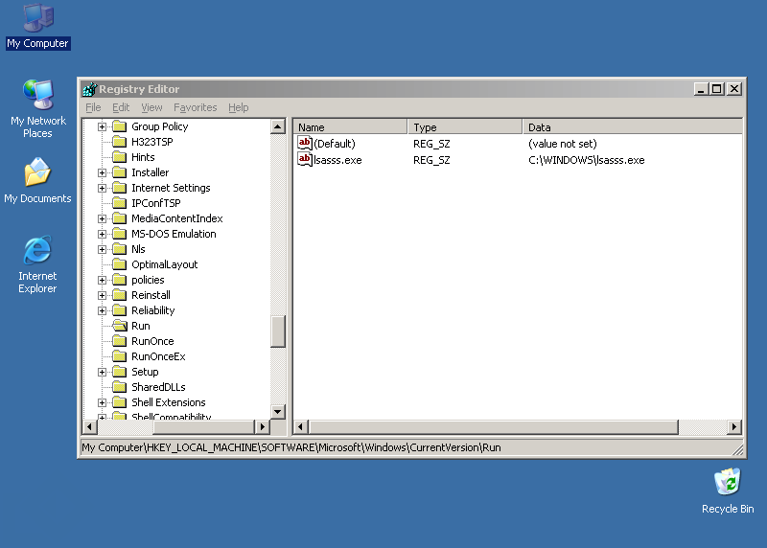Click values pane scroll right arrow

[733, 426]
